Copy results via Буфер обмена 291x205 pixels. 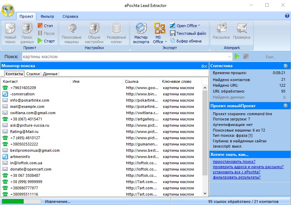coord(186,41)
